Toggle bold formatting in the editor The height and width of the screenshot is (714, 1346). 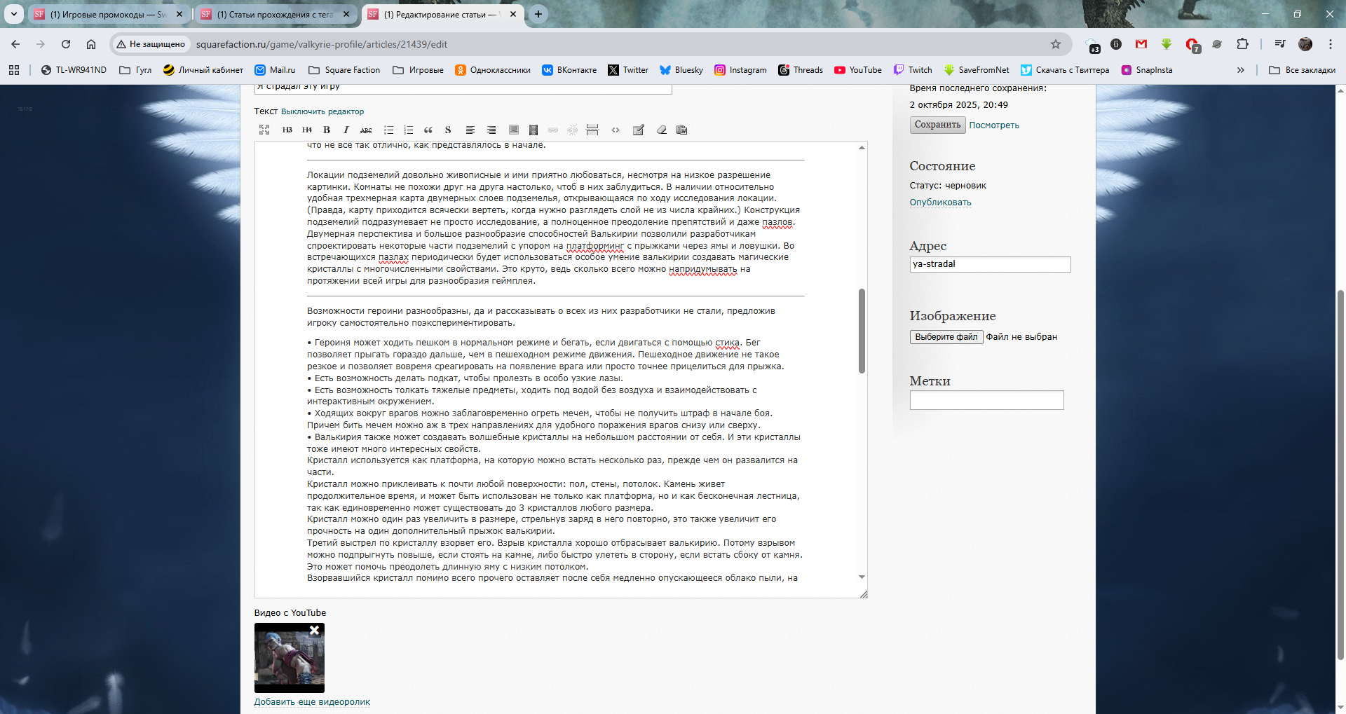[x=327, y=130]
